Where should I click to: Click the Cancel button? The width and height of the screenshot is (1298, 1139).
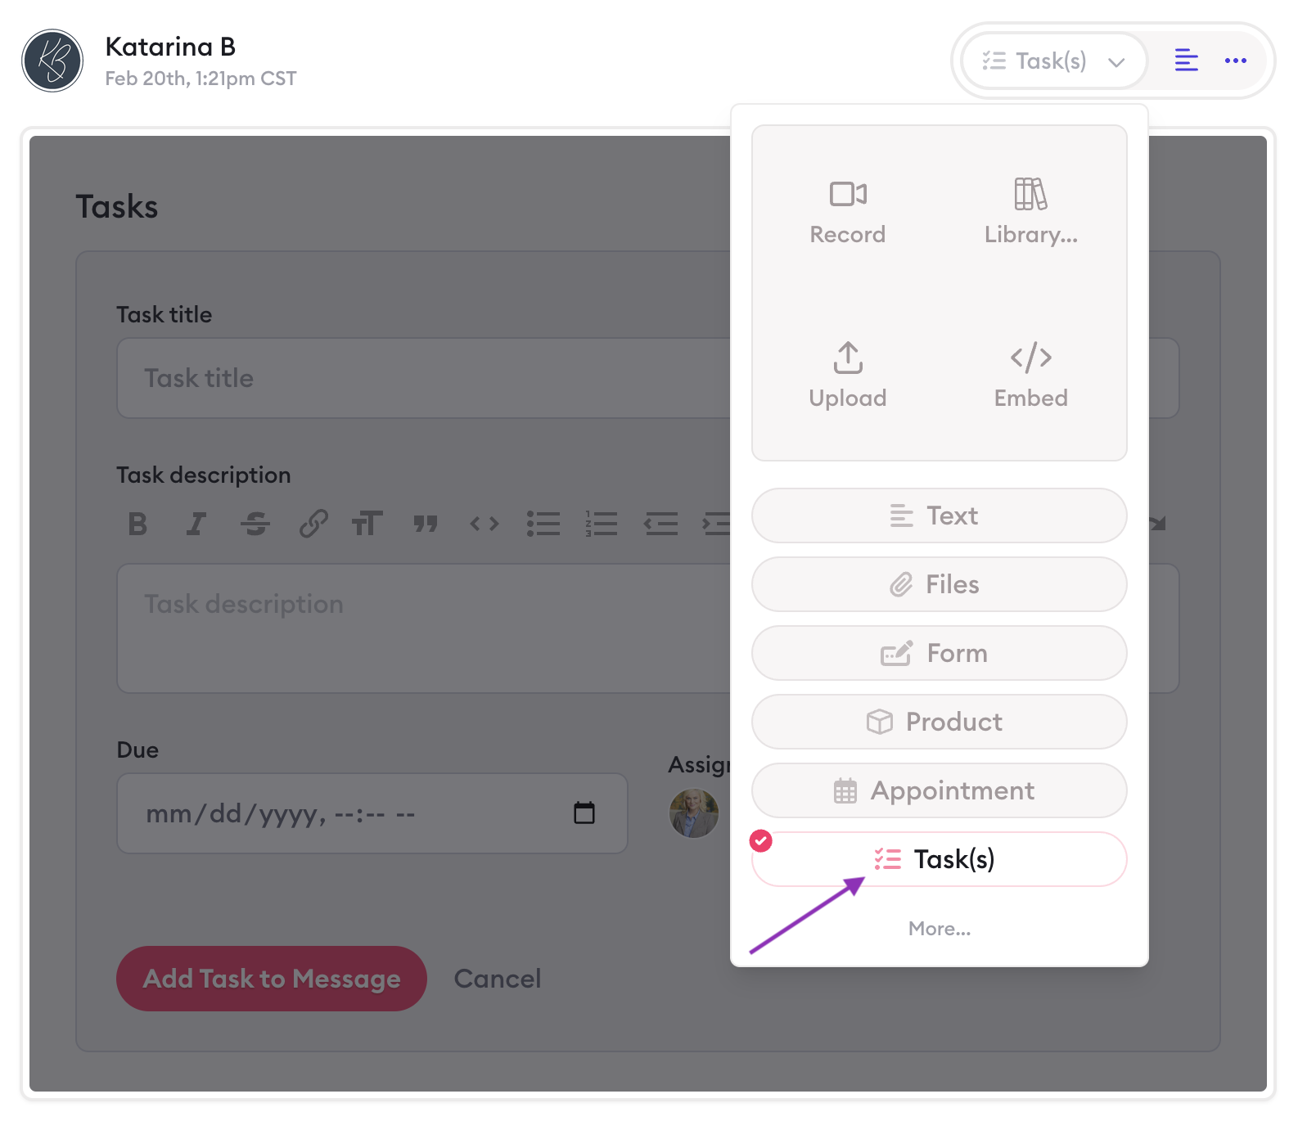click(498, 979)
